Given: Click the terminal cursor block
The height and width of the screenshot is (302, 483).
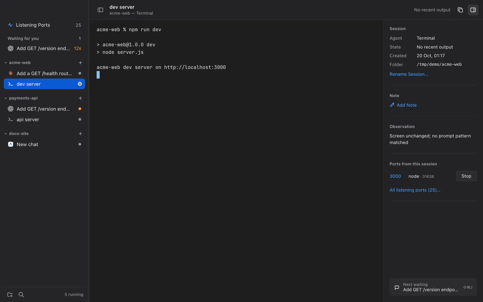Looking at the screenshot, I should click(x=98, y=75).
